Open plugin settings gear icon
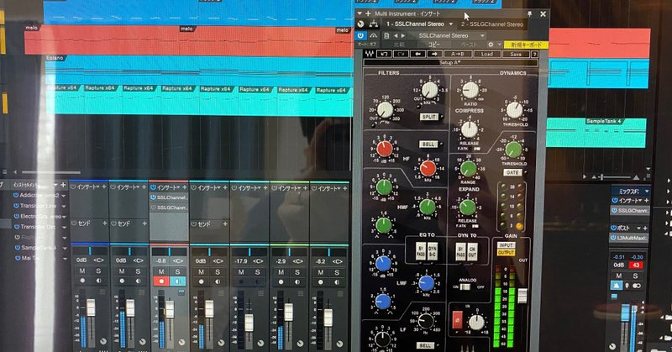The height and width of the screenshot is (352, 672). point(491,45)
